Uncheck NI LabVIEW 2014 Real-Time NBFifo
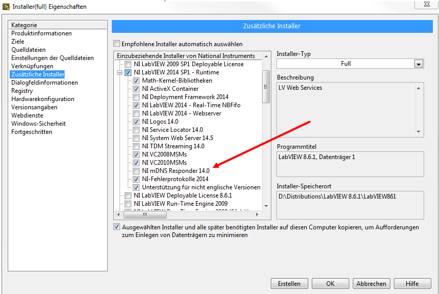Image resolution: width=439 pixels, height=294 pixels. (x=136, y=105)
